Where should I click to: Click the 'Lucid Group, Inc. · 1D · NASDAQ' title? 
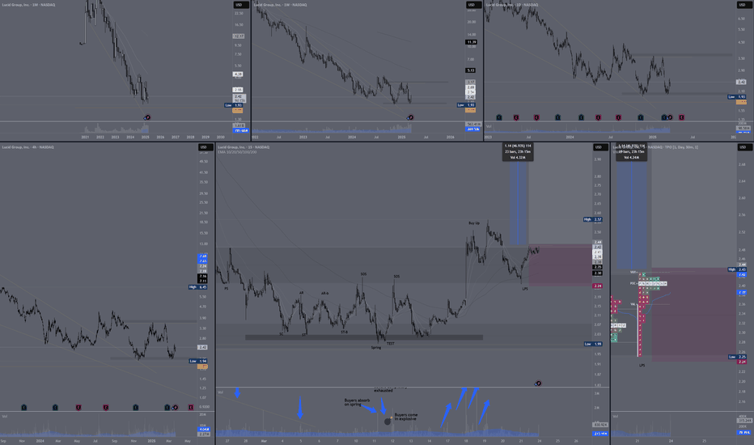click(511, 5)
